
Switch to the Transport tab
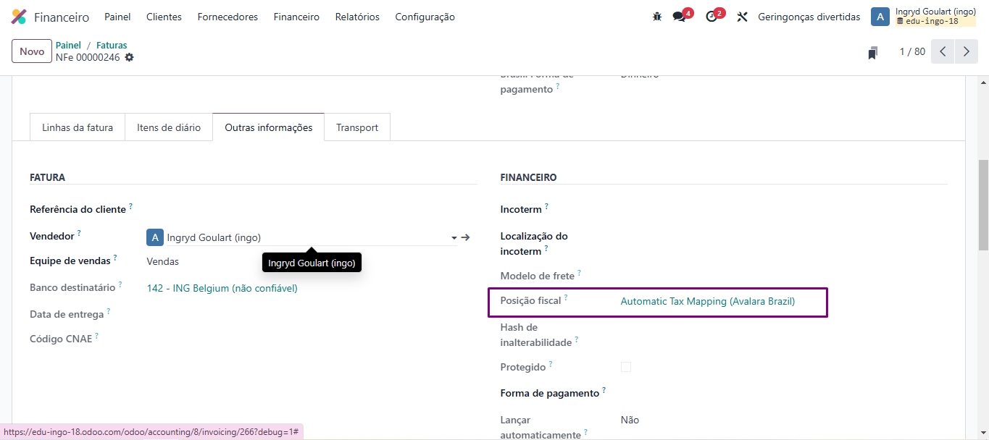coord(357,127)
